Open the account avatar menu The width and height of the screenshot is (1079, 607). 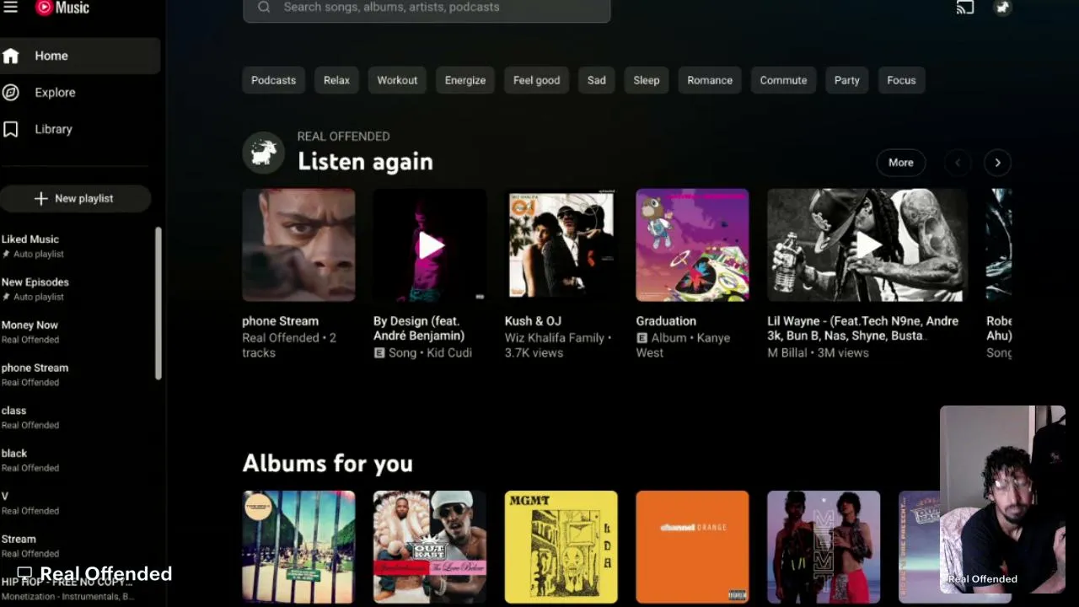pos(1002,8)
